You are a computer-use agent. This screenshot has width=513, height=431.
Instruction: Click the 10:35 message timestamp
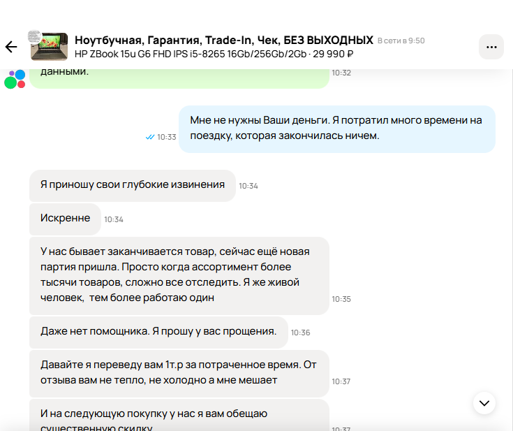tap(341, 299)
